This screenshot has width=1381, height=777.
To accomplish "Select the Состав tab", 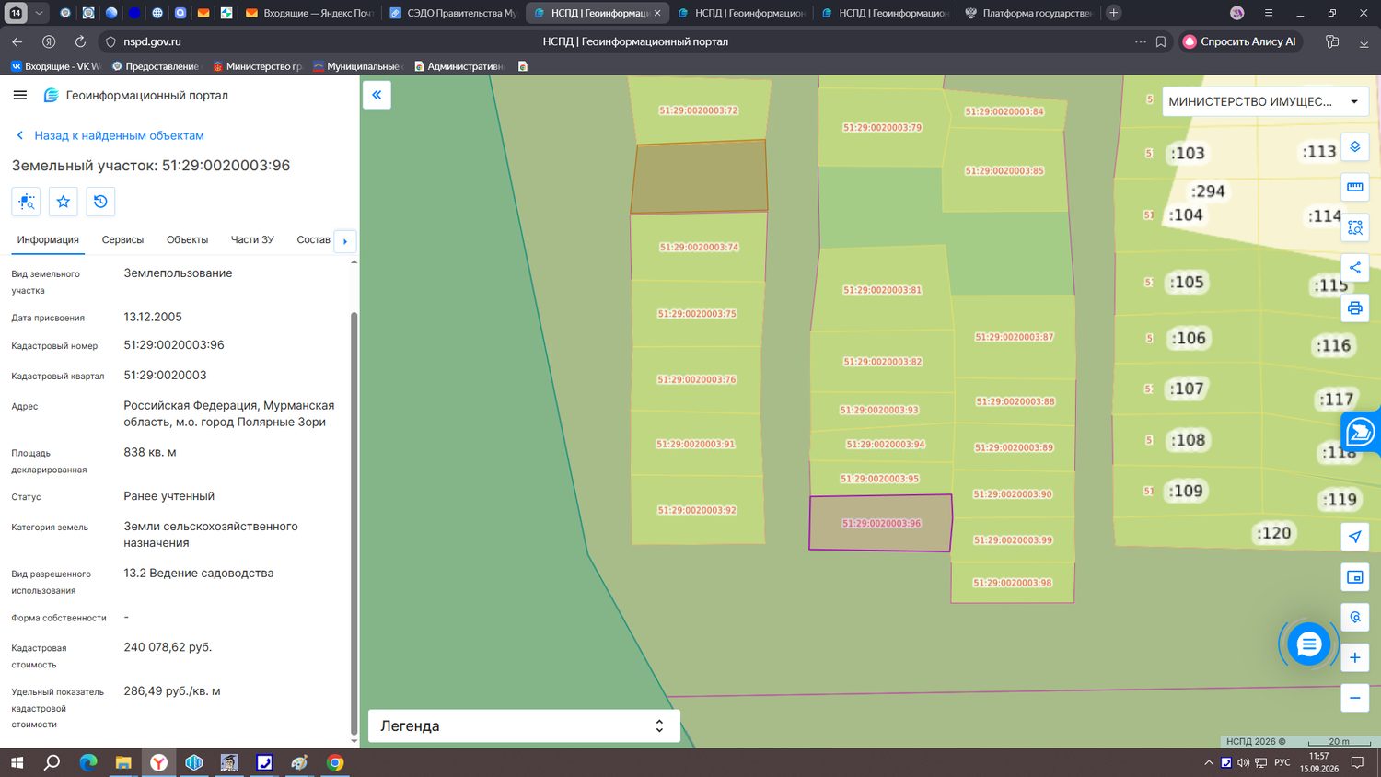I will (x=313, y=239).
